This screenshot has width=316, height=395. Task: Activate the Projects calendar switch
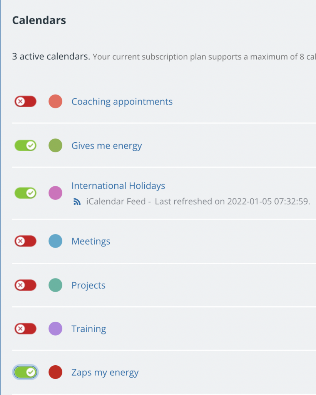point(25,285)
